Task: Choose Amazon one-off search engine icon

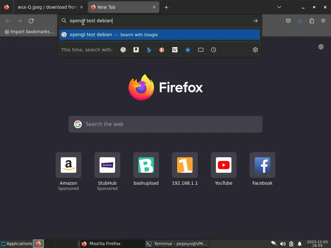Action: (136, 50)
